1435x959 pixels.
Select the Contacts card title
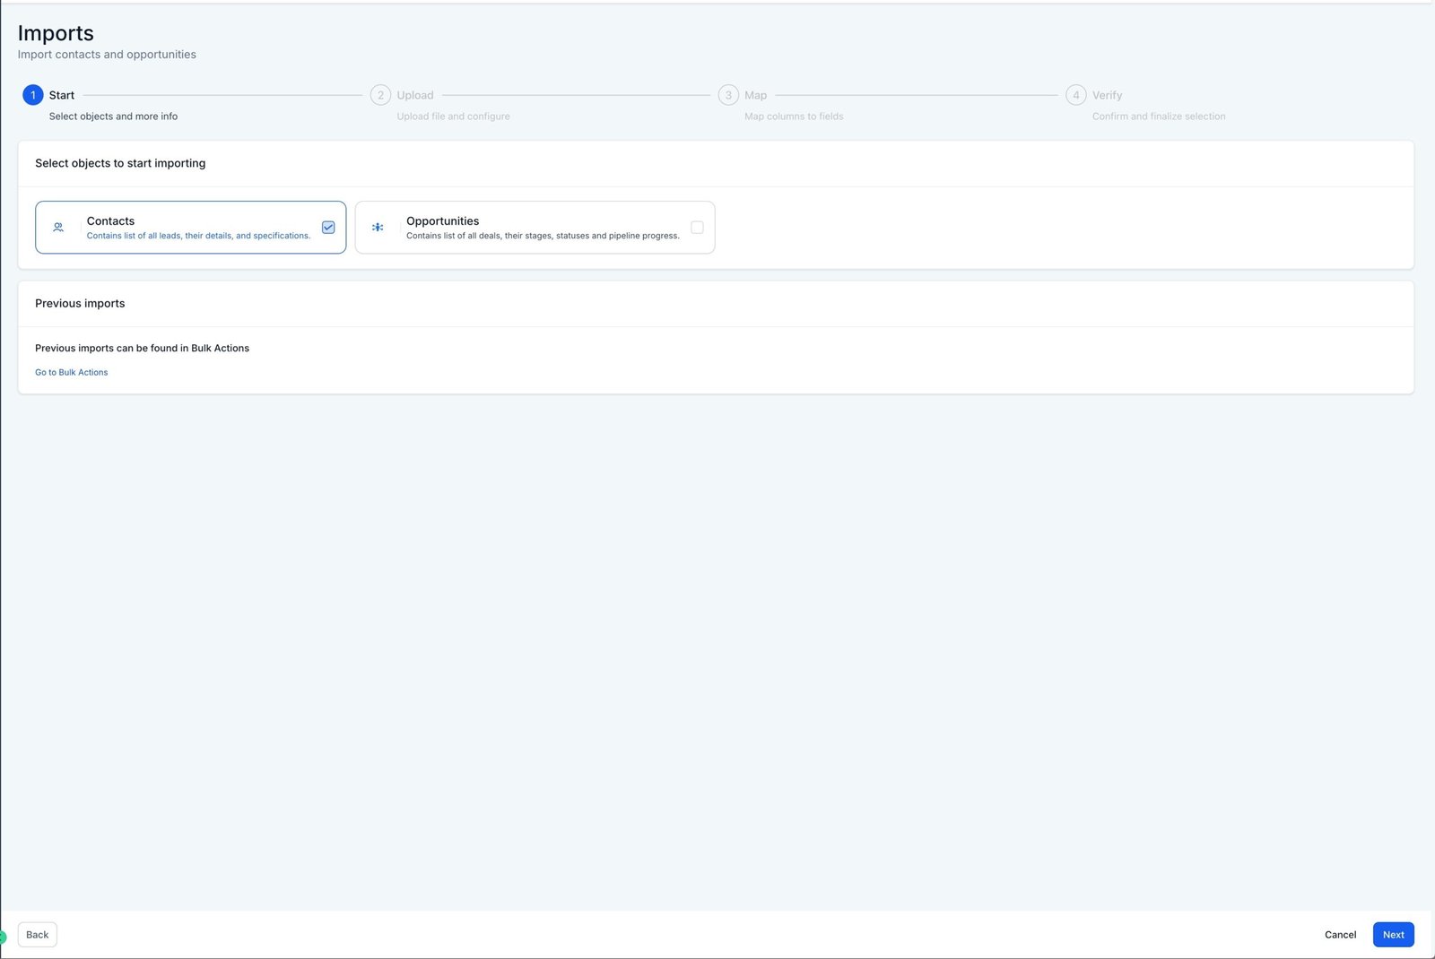point(110,220)
